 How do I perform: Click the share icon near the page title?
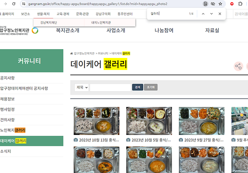click(x=238, y=66)
